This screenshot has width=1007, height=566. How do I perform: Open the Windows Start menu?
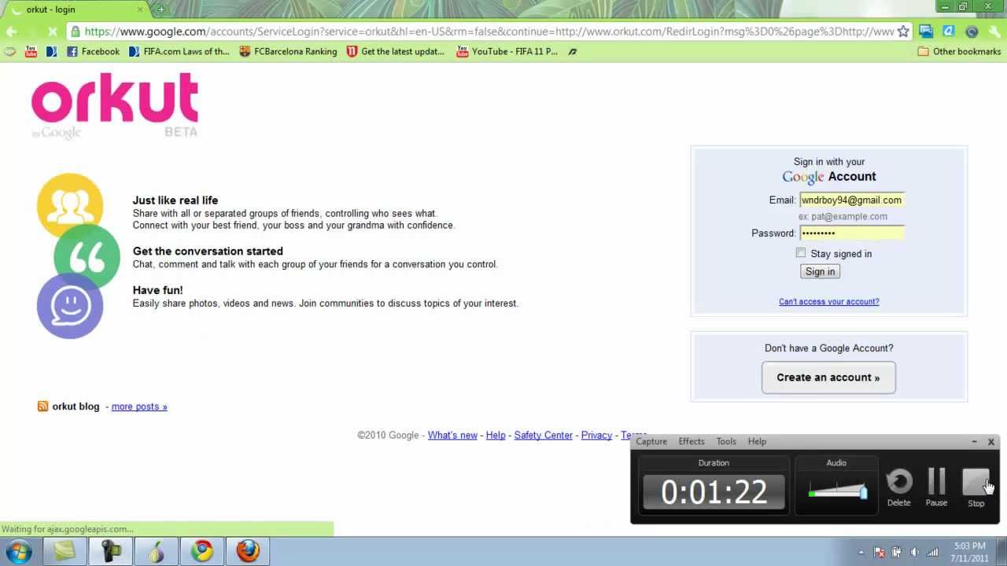[x=19, y=552]
